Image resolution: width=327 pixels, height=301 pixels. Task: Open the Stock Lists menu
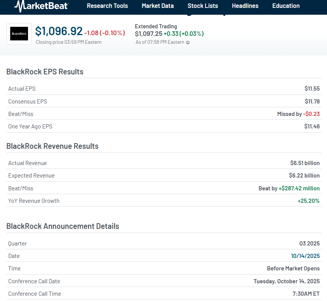pos(203,6)
